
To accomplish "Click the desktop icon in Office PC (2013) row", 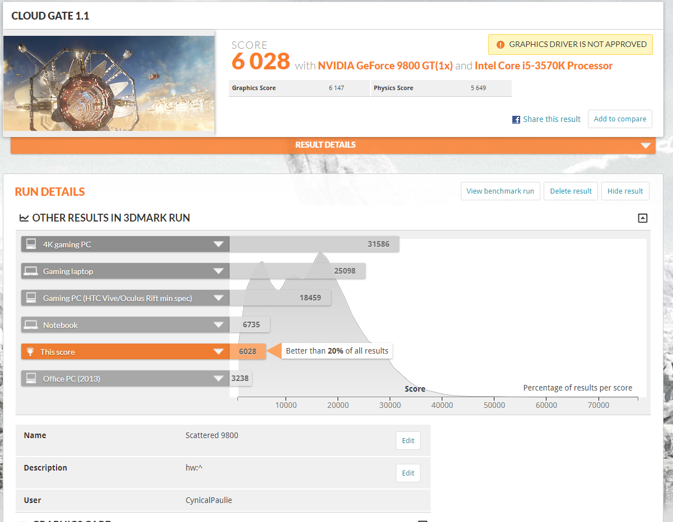I will coord(31,379).
